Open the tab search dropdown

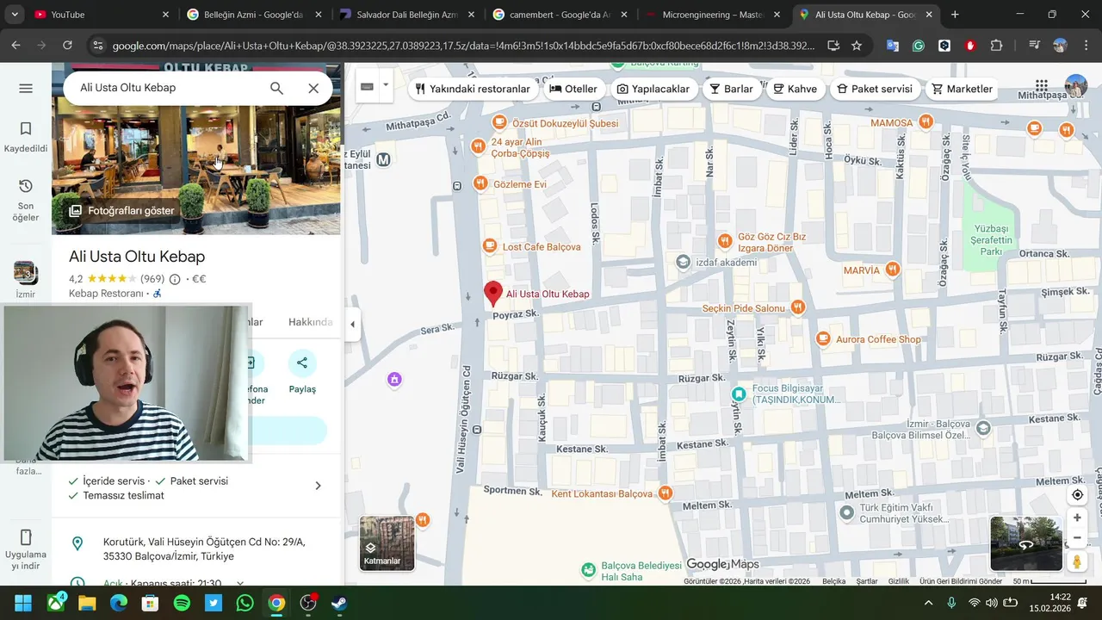coord(14,15)
